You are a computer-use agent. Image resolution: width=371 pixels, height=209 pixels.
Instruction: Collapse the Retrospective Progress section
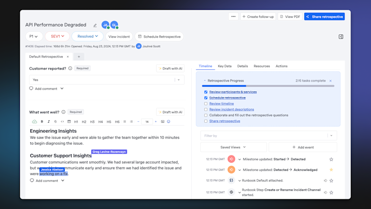coord(205,81)
